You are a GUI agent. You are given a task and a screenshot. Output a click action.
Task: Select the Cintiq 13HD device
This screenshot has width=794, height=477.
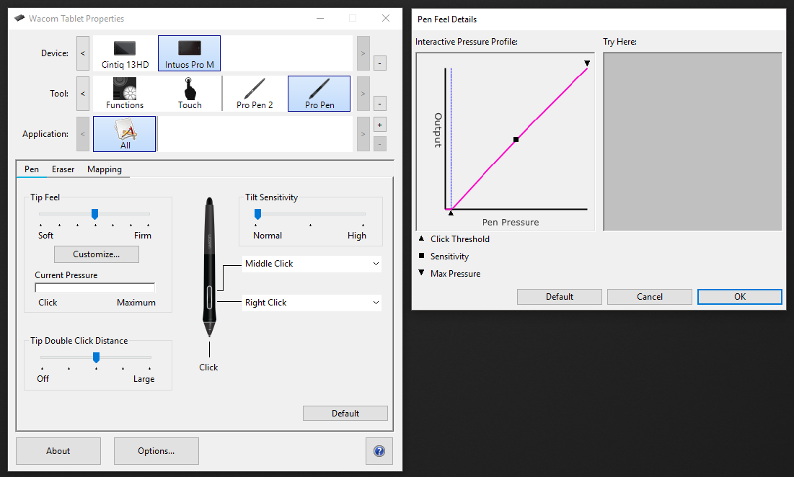pyautogui.click(x=125, y=53)
